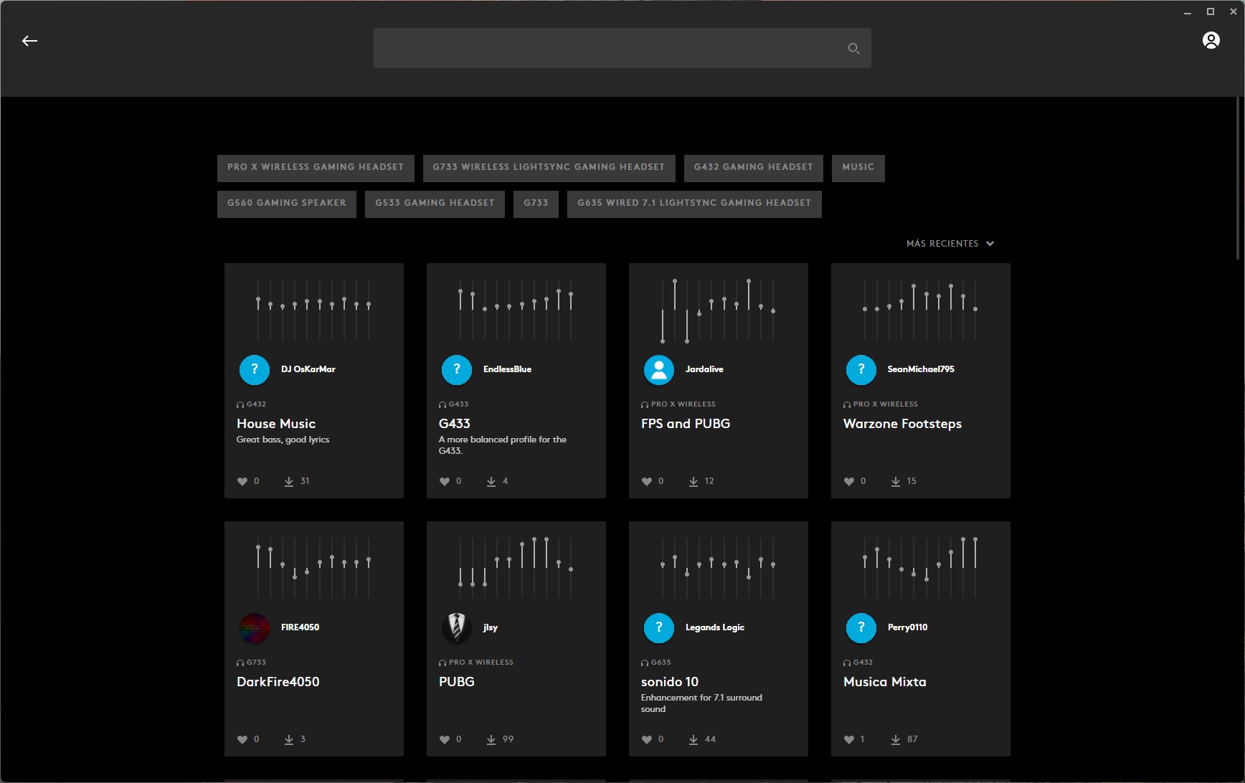The image size is (1245, 783).
Task: Download the Musica Mixta preset
Action: (x=896, y=739)
